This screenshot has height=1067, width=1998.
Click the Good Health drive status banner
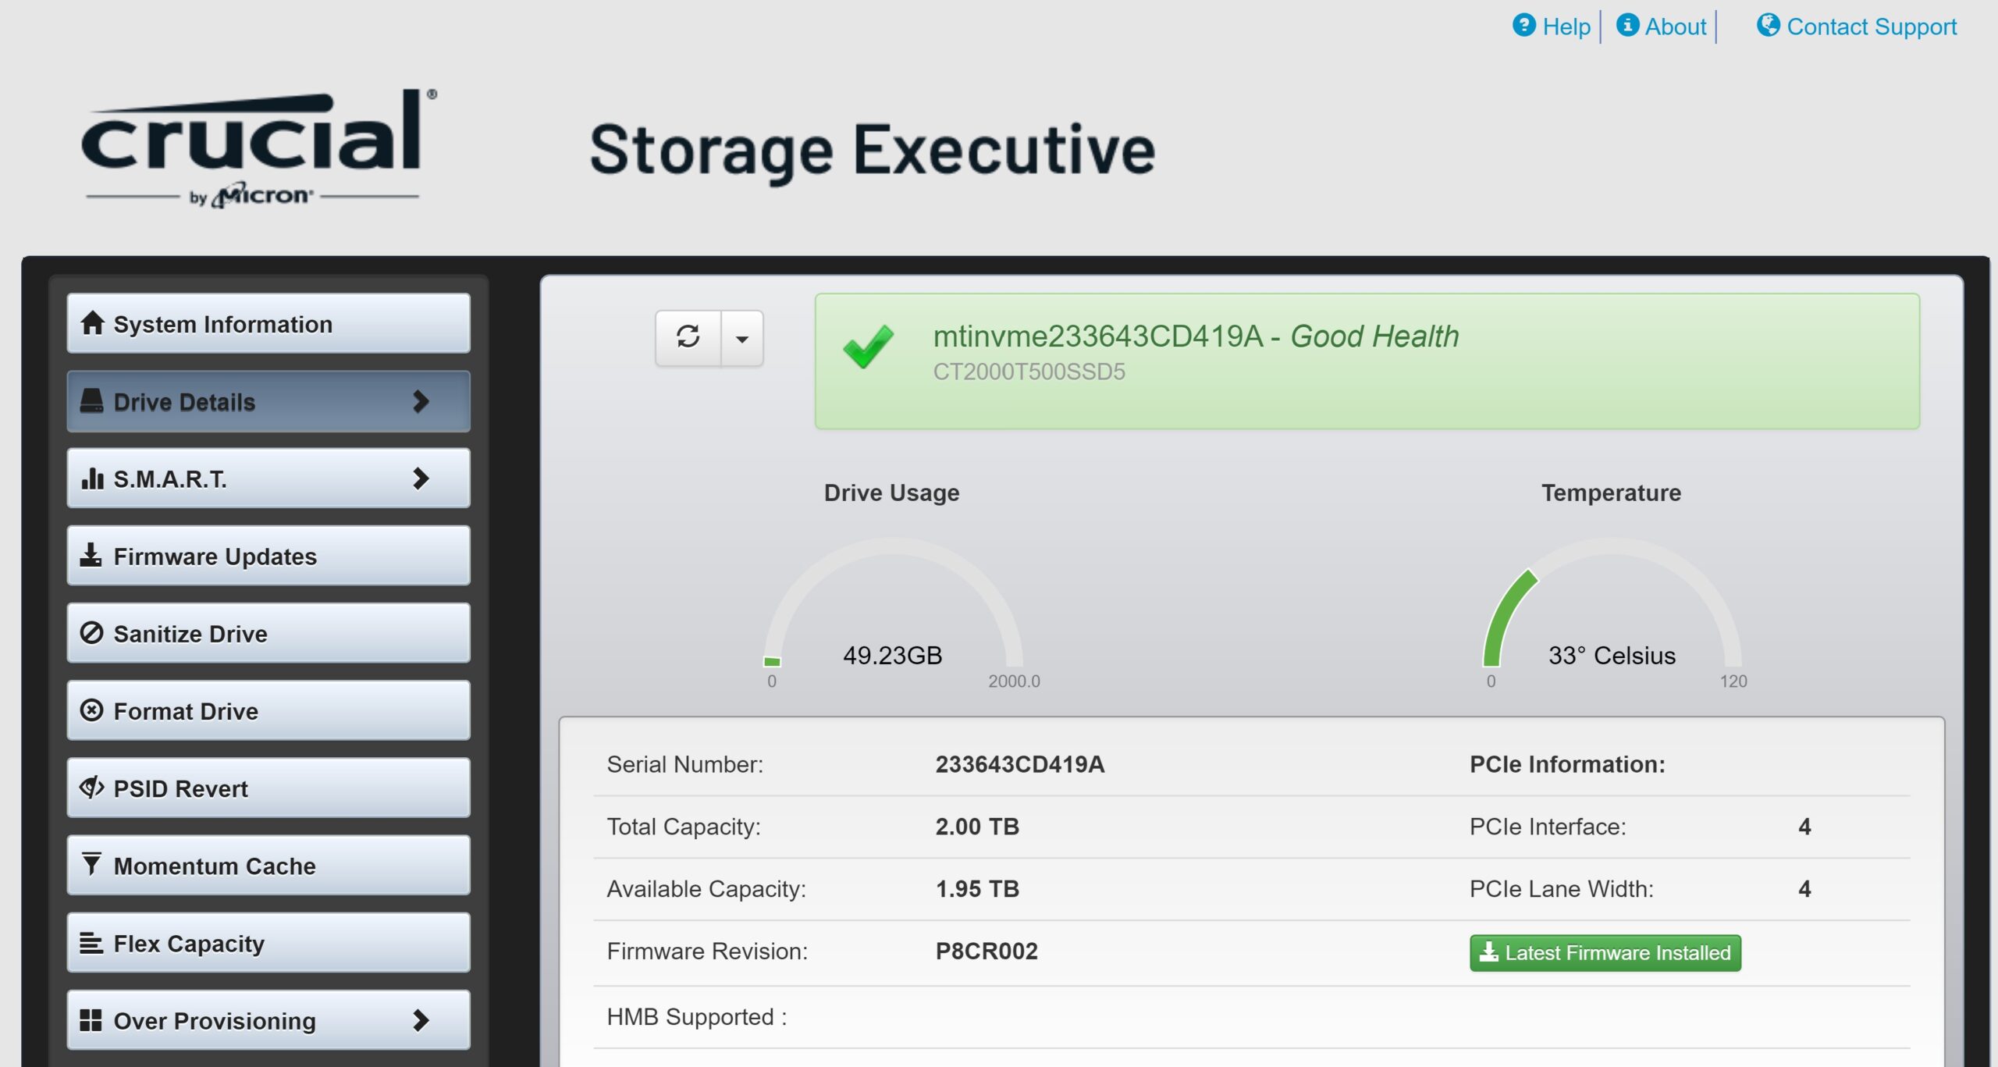pos(1367,361)
